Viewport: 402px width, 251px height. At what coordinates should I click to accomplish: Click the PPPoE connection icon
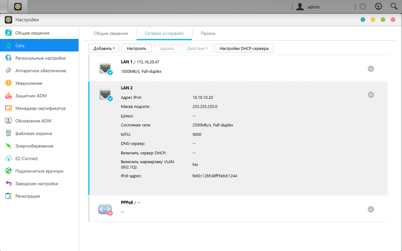point(105,210)
